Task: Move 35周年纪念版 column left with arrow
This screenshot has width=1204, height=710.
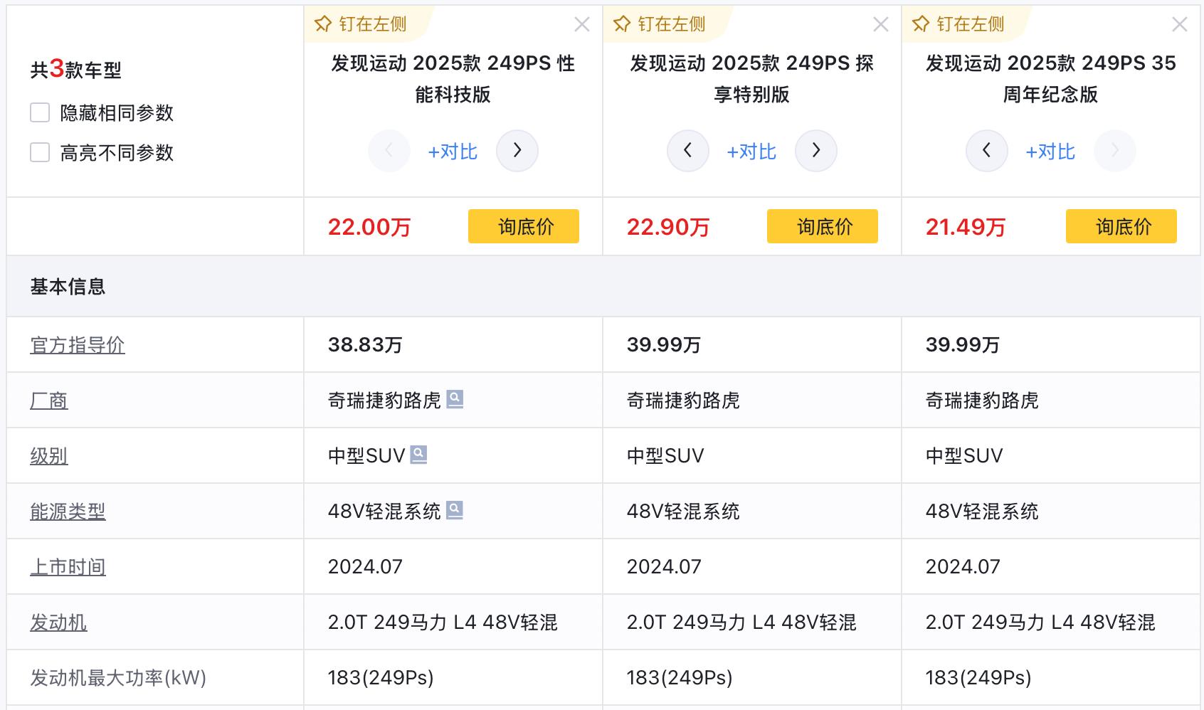Action: [986, 151]
